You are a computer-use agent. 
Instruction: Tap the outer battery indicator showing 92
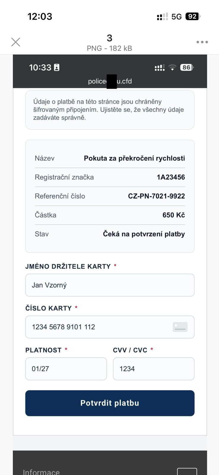tap(192, 17)
